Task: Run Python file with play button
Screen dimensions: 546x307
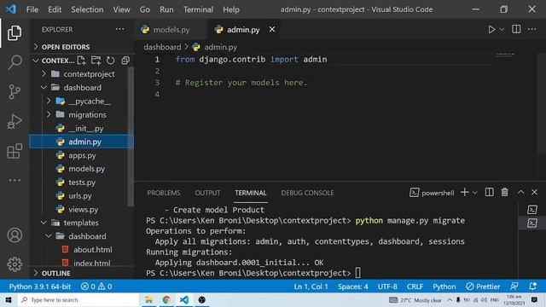Action: pos(491,30)
